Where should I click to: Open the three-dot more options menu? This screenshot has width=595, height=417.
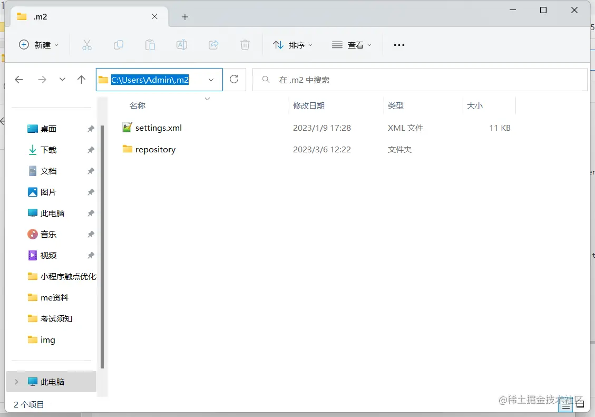[399, 45]
